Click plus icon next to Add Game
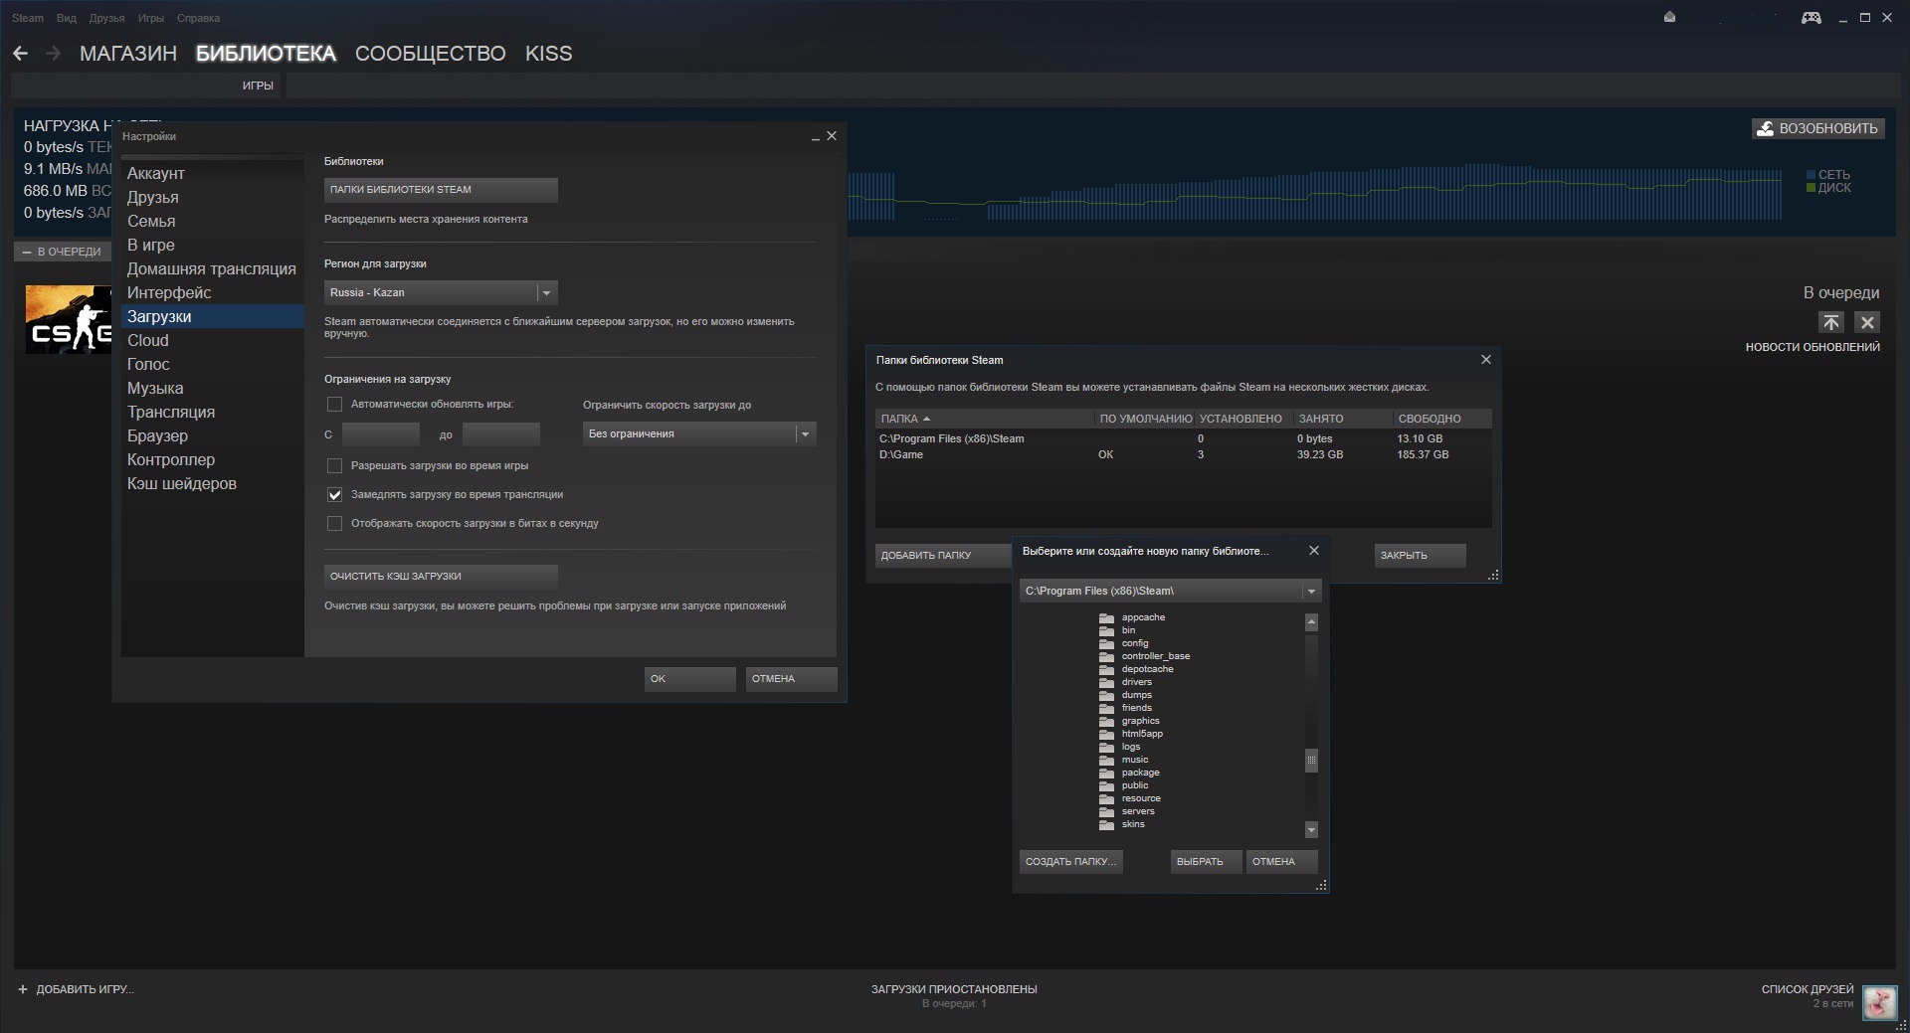The height and width of the screenshot is (1033, 1910). [x=23, y=989]
